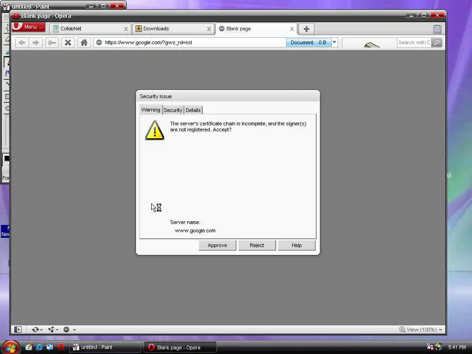The height and width of the screenshot is (354, 472).
Task: Click the network tray icon
Action: pos(431,347)
